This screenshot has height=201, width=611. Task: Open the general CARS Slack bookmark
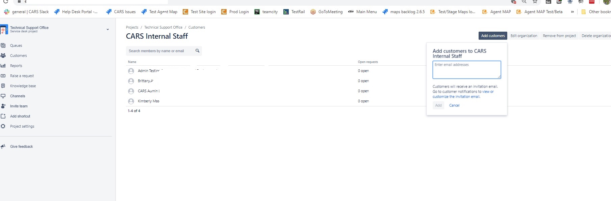(x=26, y=12)
